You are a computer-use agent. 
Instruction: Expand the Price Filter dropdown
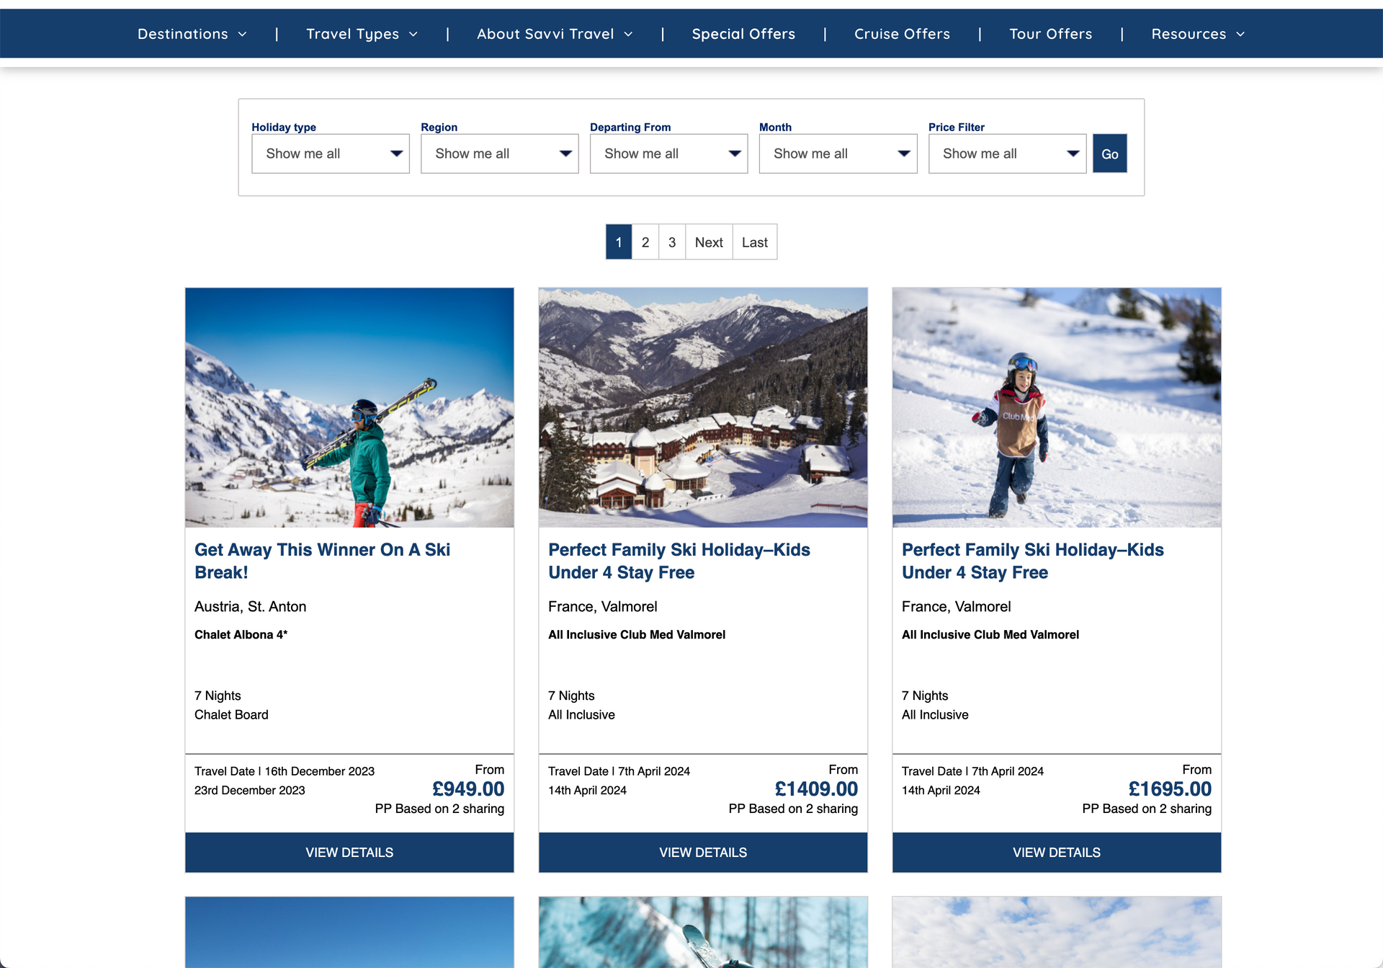(1007, 154)
